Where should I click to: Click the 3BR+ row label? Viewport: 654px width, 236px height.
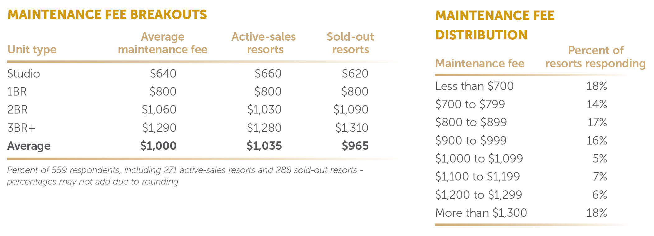(x=21, y=128)
